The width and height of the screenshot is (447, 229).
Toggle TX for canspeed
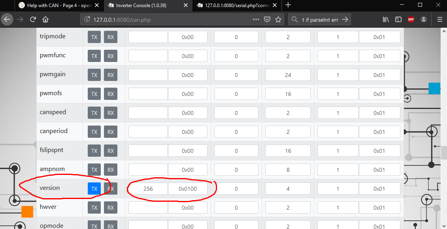tap(94, 113)
